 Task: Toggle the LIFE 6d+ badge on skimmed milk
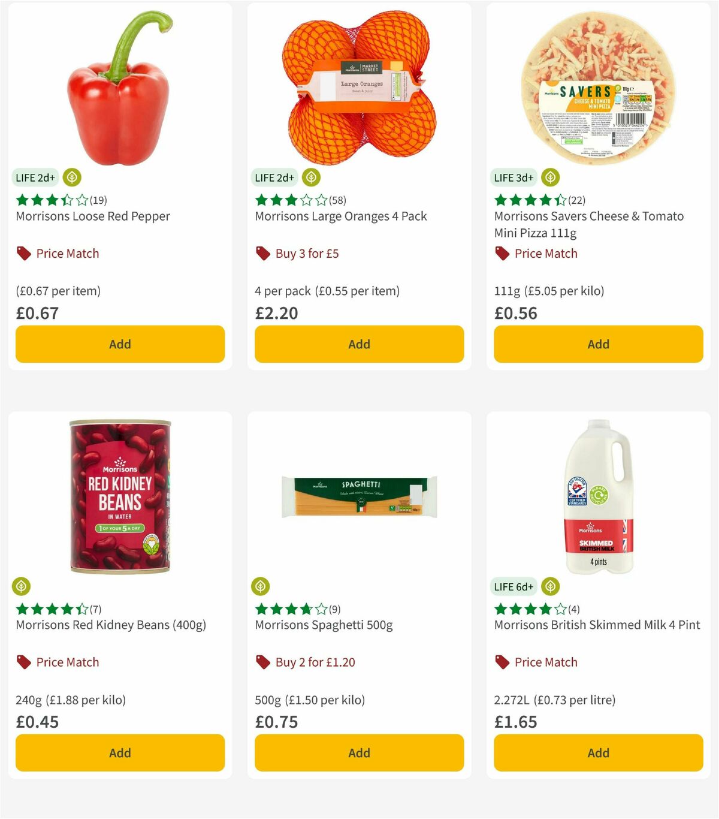click(513, 586)
